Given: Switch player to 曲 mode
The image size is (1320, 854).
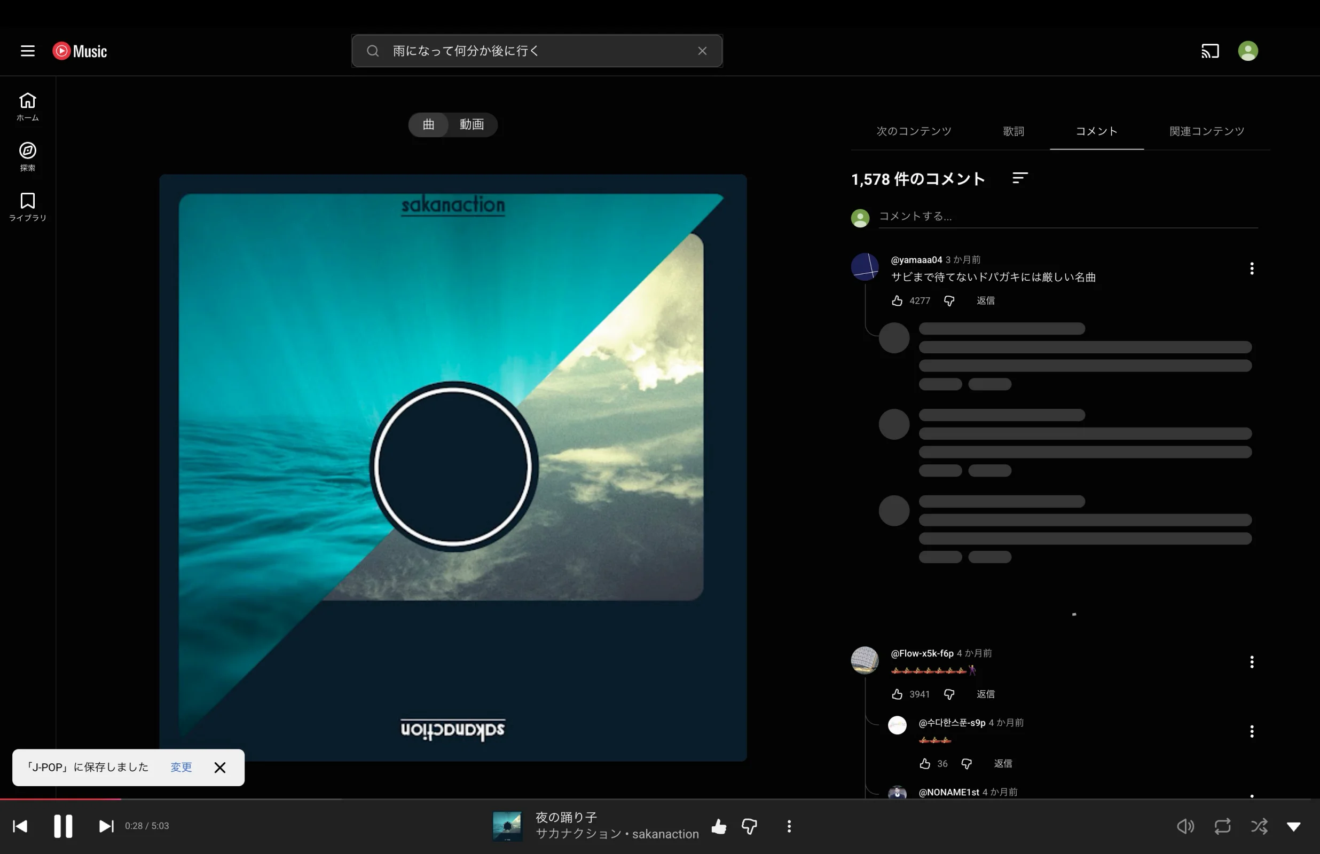Looking at the screenshot, I should pos(429,124).
